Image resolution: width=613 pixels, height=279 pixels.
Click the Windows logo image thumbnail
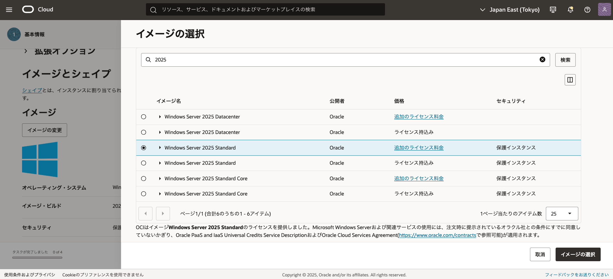(x=40, y=159)
